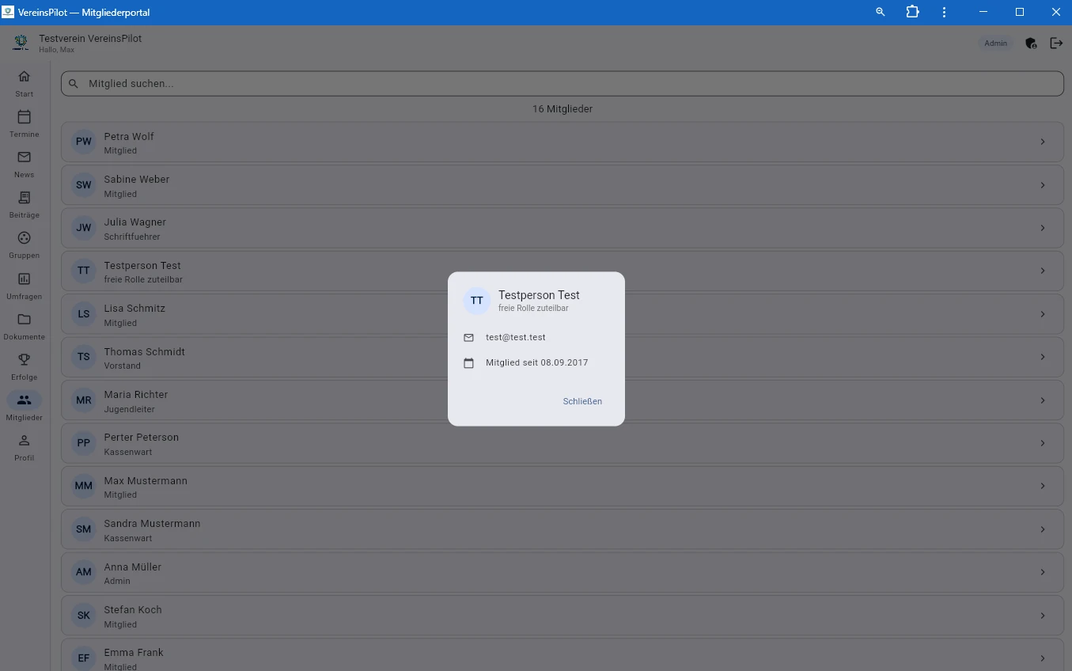1072x671 pixels.
Task: Open Profil tab in sidebar
Action: (x=24, y=446)
